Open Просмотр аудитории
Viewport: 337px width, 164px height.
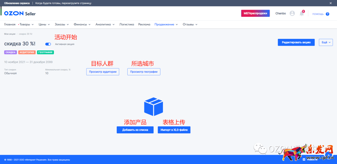103,72
